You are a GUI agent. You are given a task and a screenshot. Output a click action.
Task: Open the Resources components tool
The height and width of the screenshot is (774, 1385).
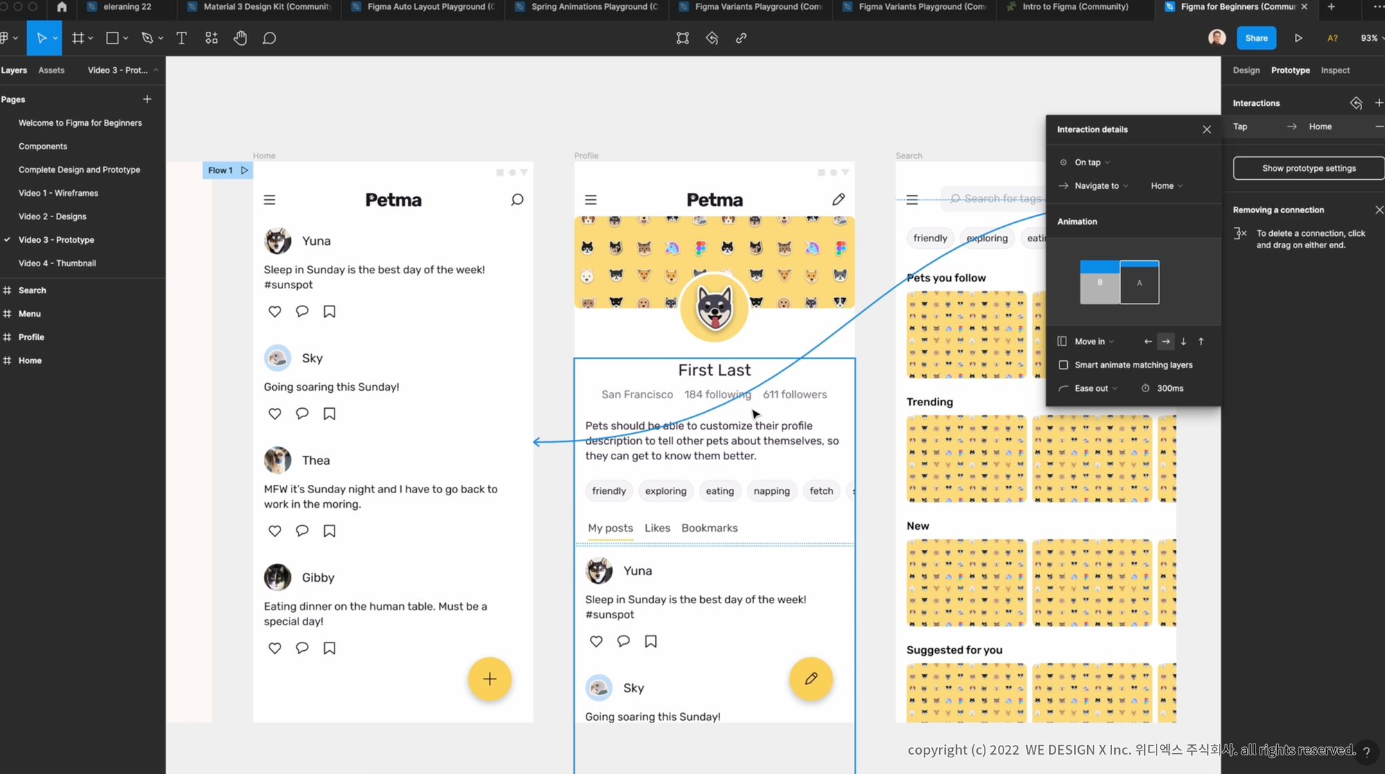[211, 38]
